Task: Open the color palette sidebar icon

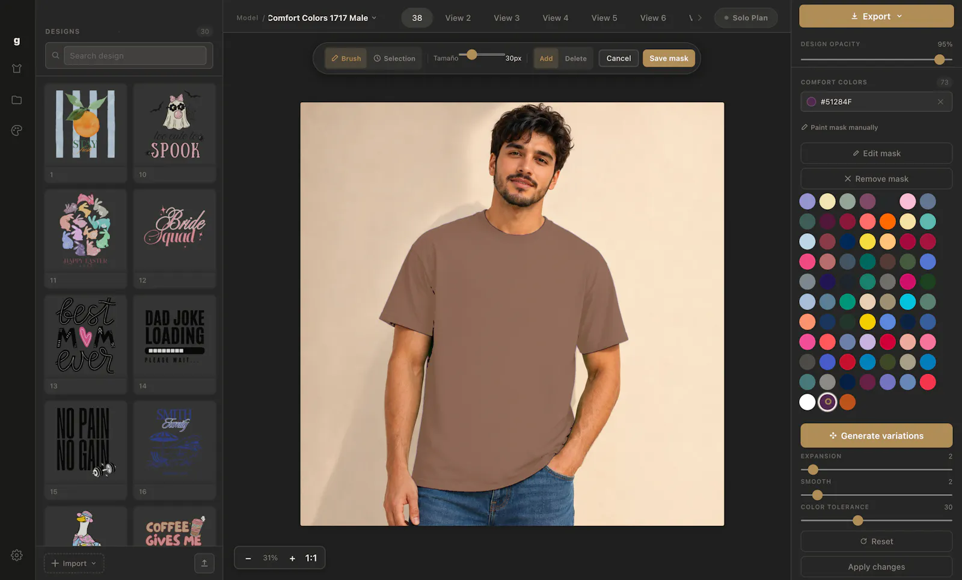Action: (17, 130)
